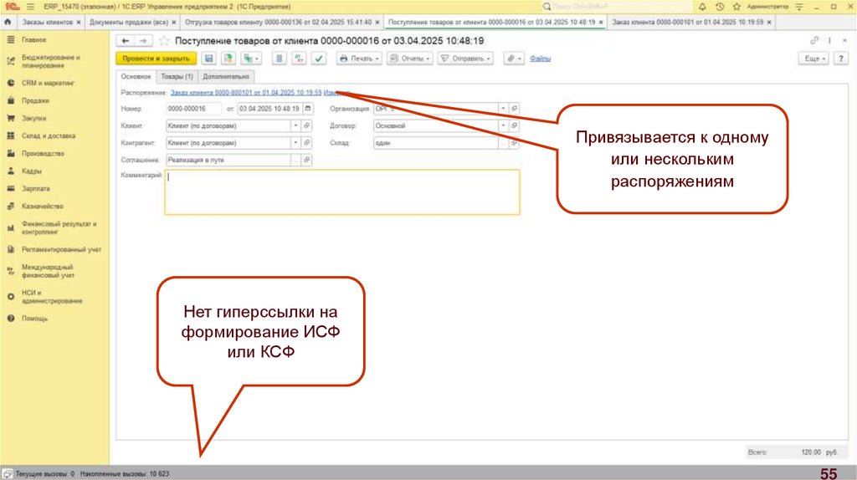Open the main menu hamburger icon
The image size is (857, 480).
pos(31,7)
